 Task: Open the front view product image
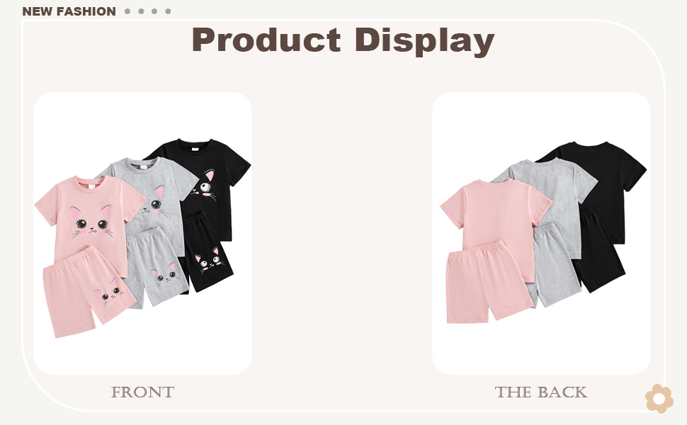(142, 233)
